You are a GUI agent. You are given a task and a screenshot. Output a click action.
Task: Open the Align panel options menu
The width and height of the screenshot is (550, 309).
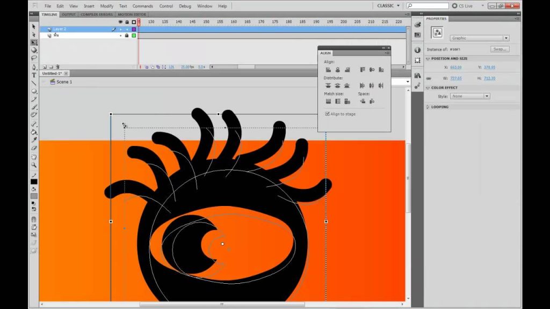tap(387, 53)
